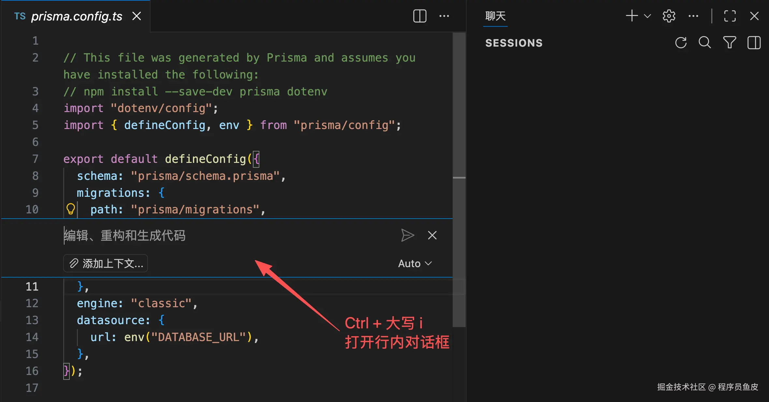Search sessions with the magnifier icon

tap(704, 43)
